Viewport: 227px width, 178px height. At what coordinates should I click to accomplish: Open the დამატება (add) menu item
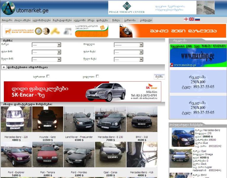102,20
